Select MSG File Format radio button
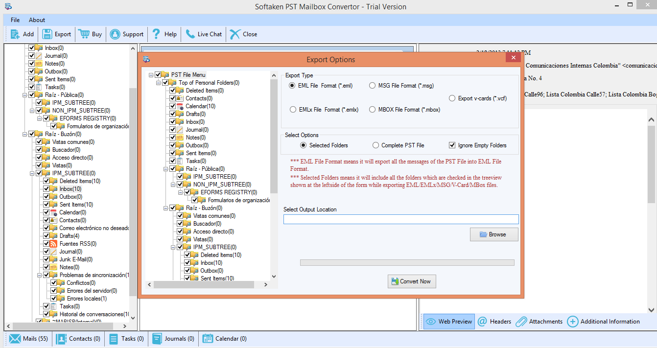The width and height of the screenshot is (657, 348). tap(373, 86)
